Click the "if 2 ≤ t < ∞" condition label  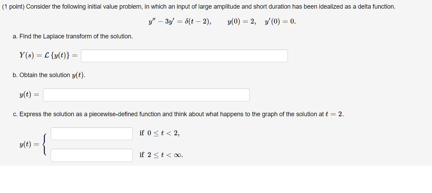[x=161, y=155]
